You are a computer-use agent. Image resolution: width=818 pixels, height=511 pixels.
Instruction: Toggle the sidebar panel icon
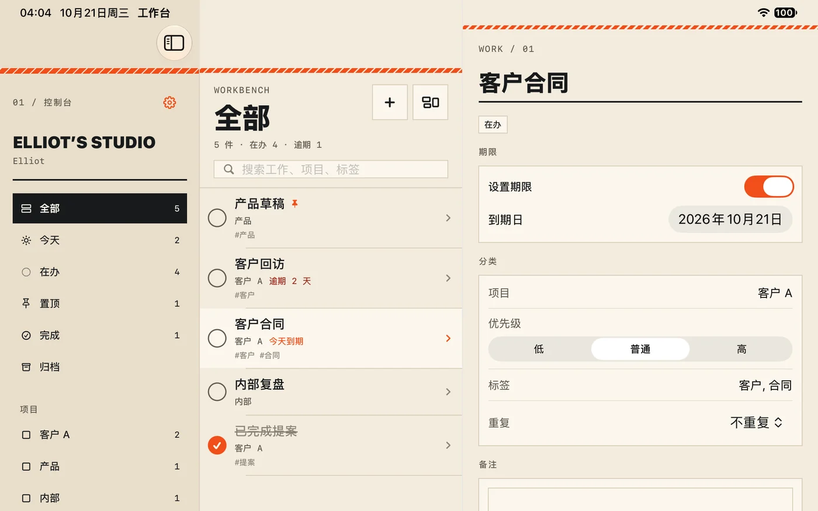point(174,43)
